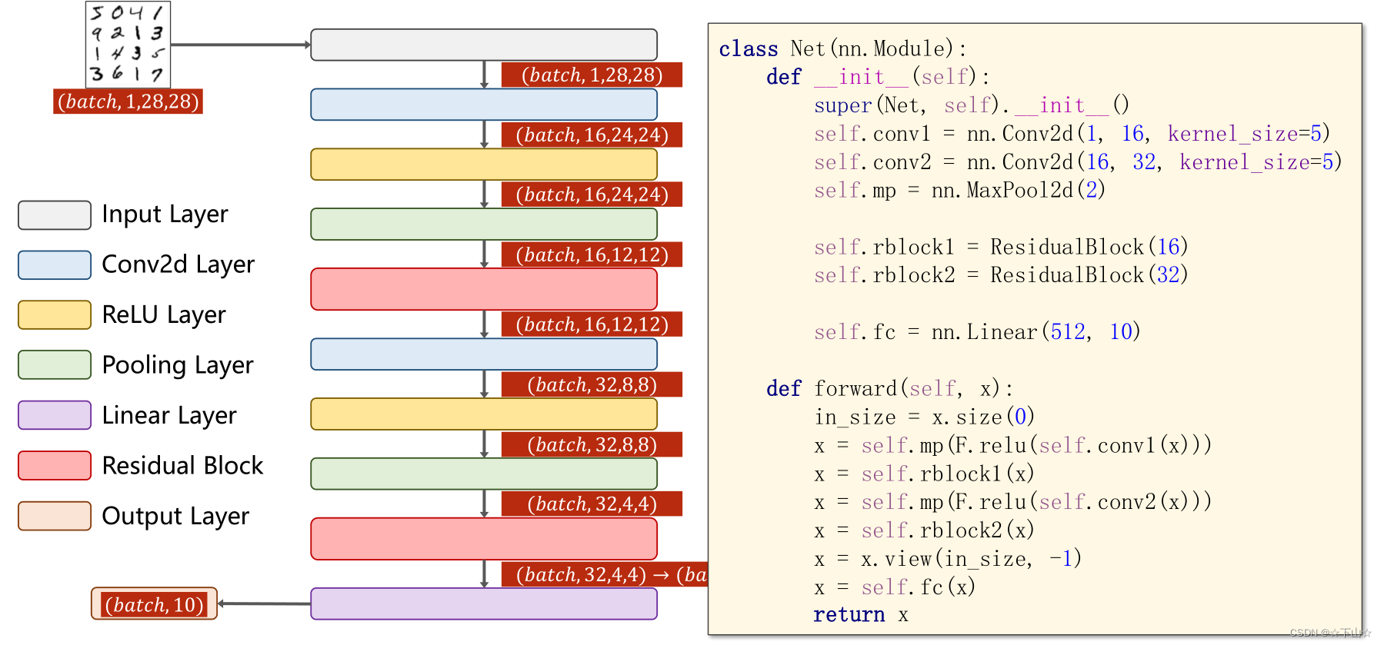1384x645 pixels.
Task: Click the peach Output Layer legend swatch
Action: pos(55,516)
